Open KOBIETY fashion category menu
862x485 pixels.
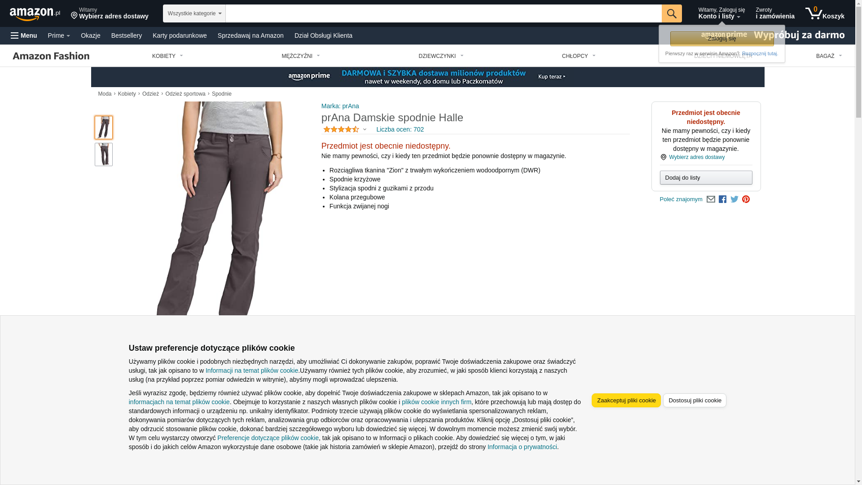tap(167, 56)
